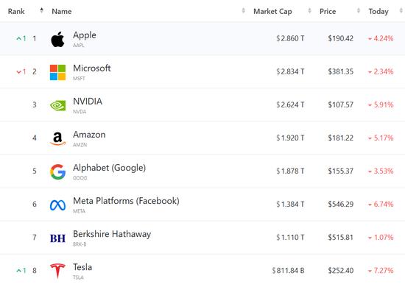Sort by Name using its arrow
Viewport: 405px width, 287px height.
(x=243, y=10)
